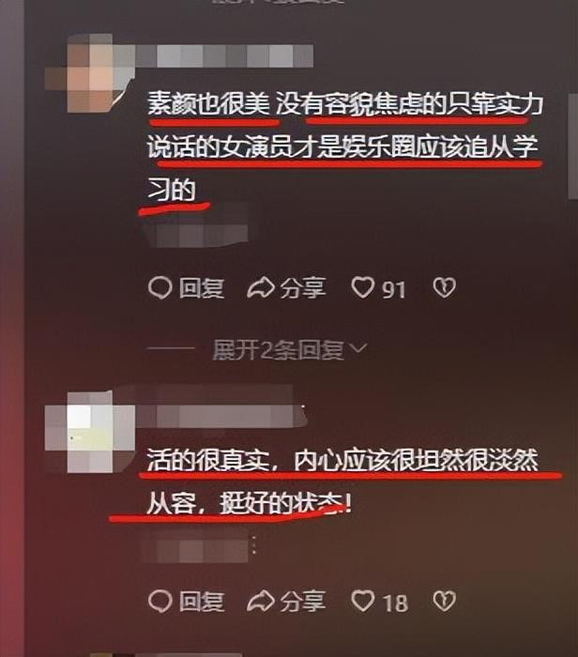
Task: Tap broken heart icon on second comment
Action: click(x=444, y=601)
